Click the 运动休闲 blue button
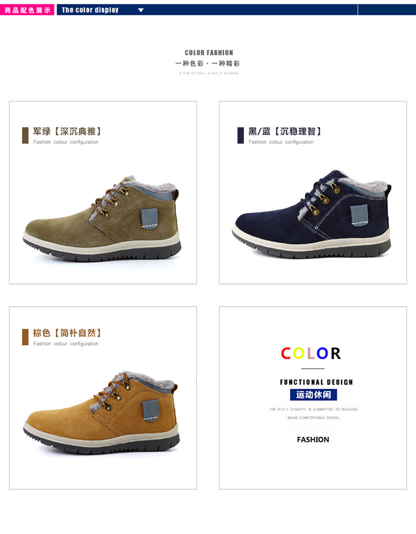 pyautogui.click(x=313, y=395)
